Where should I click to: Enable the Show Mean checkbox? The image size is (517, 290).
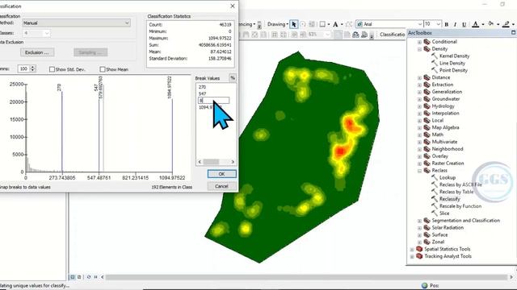103,69
